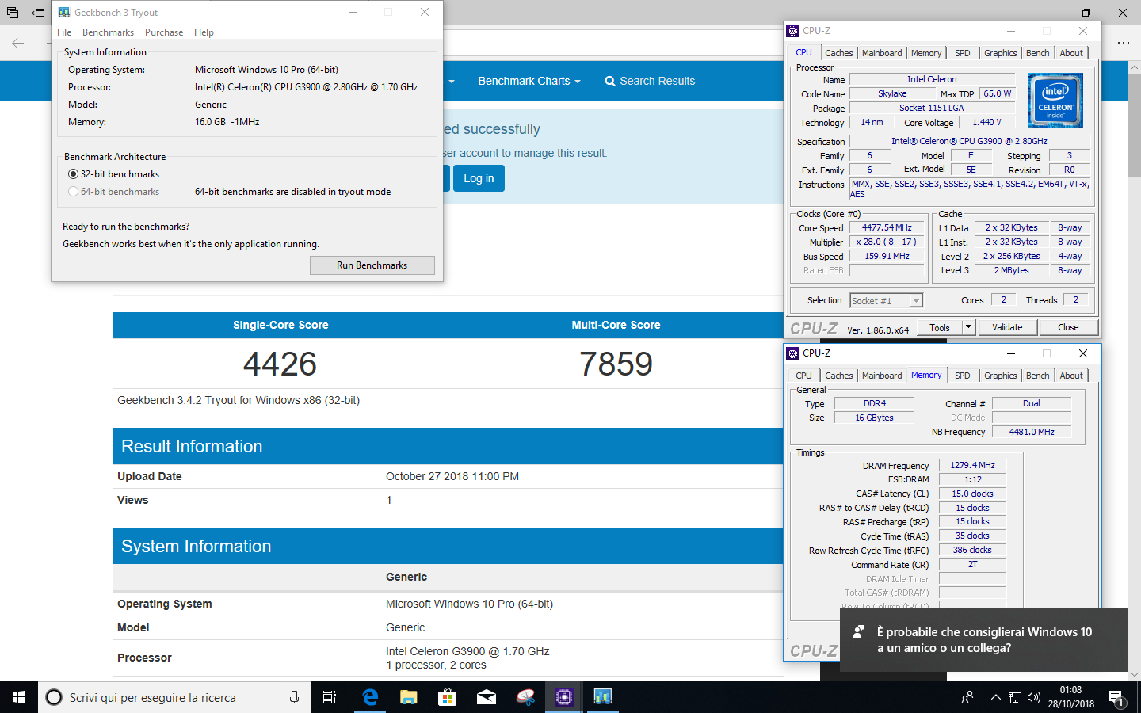This screenshot has height=713, width=1141.
Task: Click the volume icon in system tray
Action: pyautogui.click(x=1033, y=697)
